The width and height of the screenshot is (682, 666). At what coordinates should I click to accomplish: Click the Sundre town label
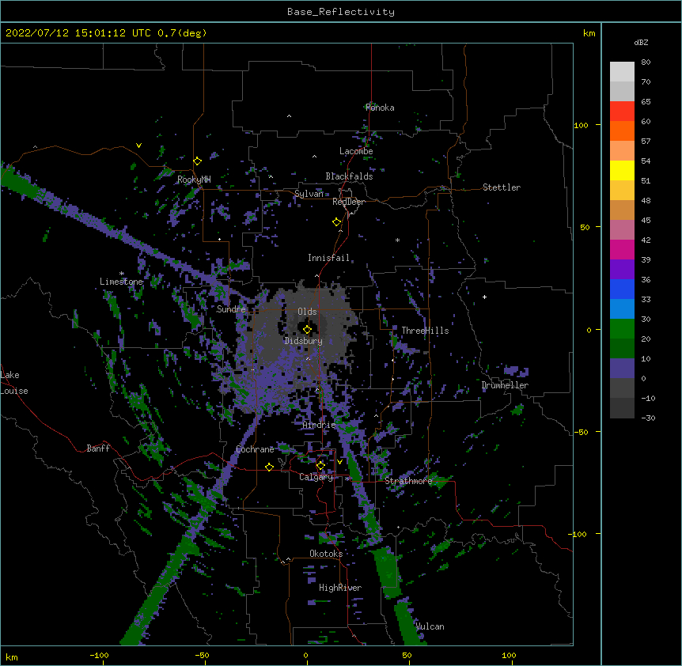(231, 309)
